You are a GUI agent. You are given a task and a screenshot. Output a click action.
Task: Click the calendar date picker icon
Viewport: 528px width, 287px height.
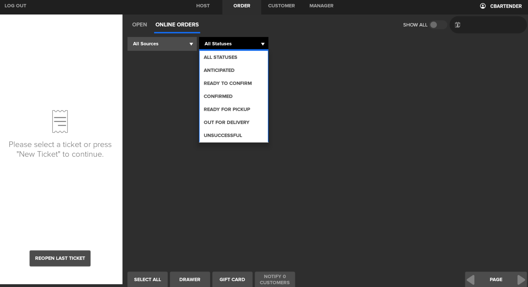click(x=458, y=25)
